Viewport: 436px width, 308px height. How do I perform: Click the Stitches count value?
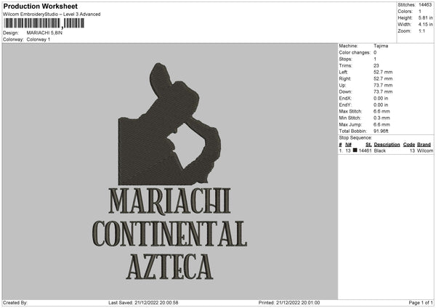pyautogui.click(x=425, y=5)
